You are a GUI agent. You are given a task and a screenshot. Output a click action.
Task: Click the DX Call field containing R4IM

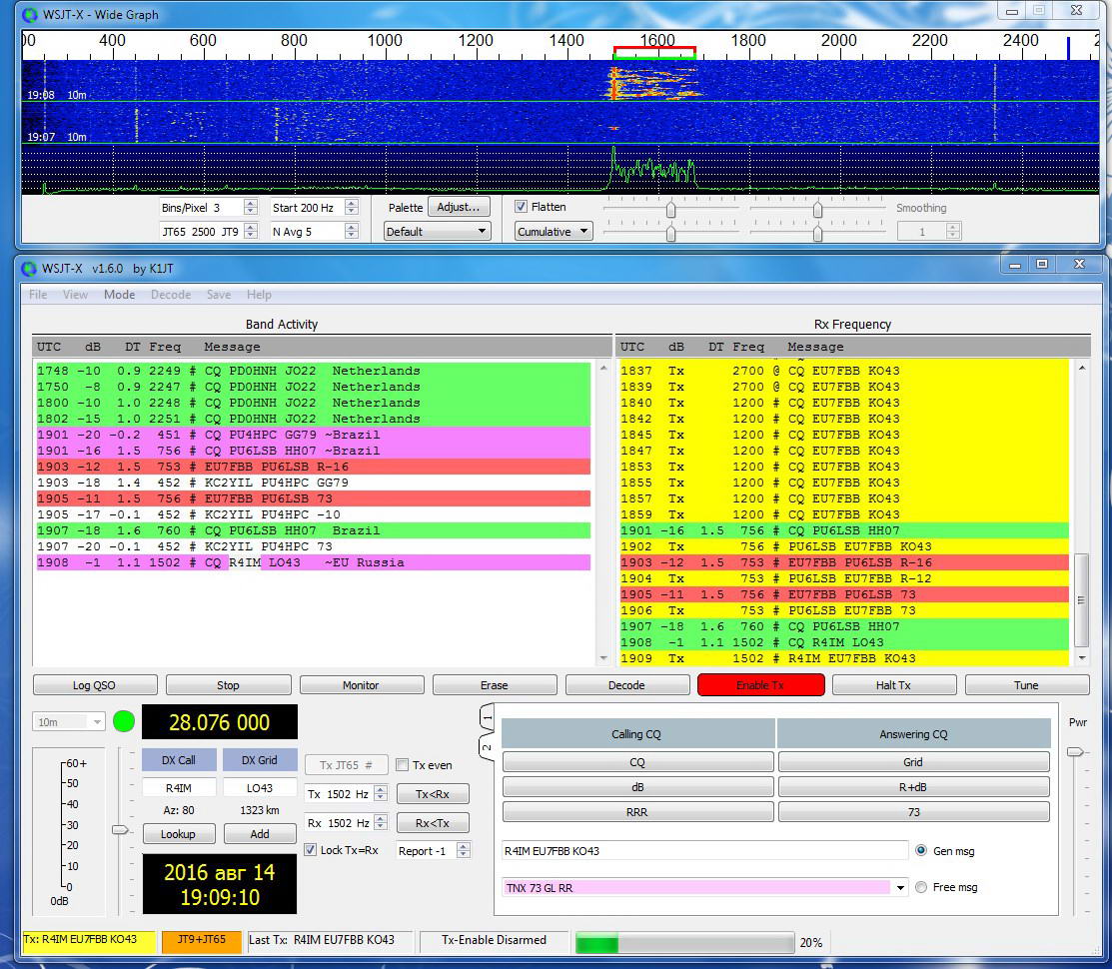pos(179,787)
